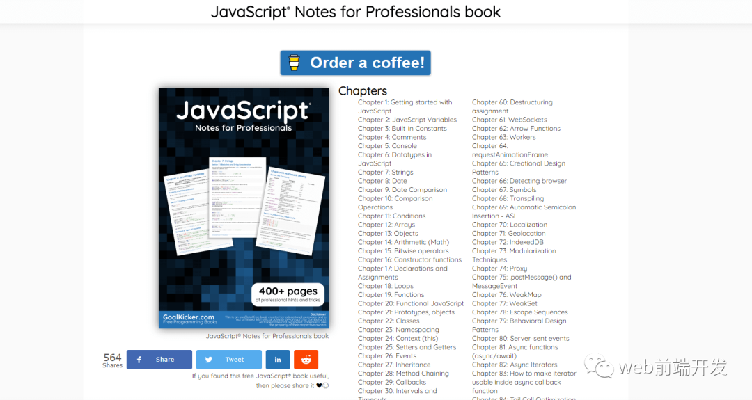
Task: Select Chapter 24: Context (this)
Action: pyautogui.click(x=398, y=338)
